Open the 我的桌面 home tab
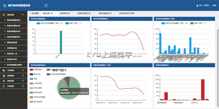 coord(34,13)
